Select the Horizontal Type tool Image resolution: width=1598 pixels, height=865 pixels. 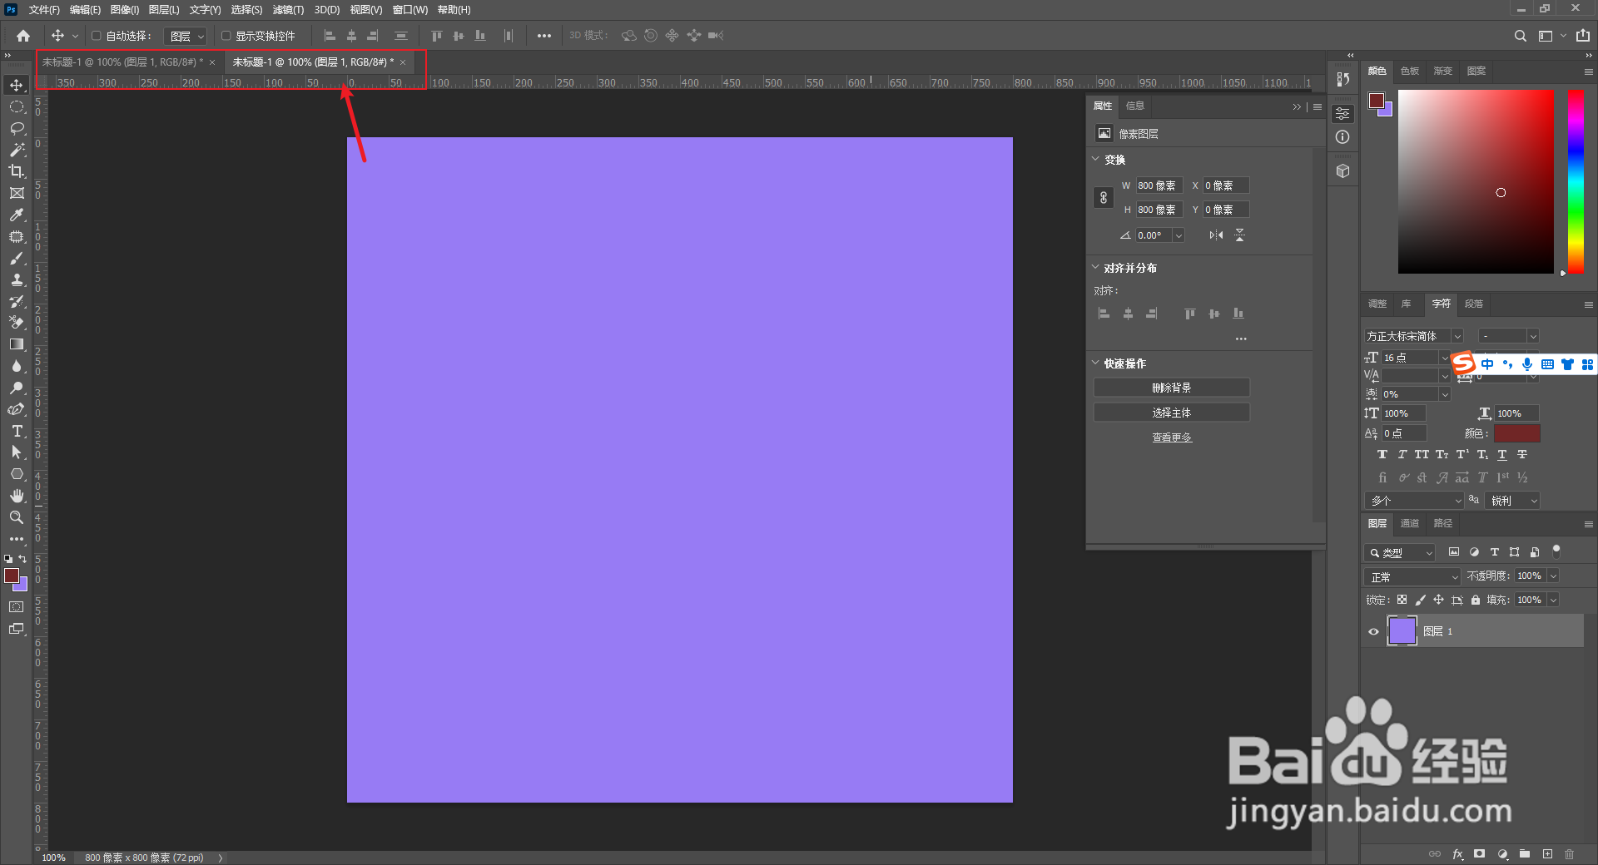coord(17,431)
